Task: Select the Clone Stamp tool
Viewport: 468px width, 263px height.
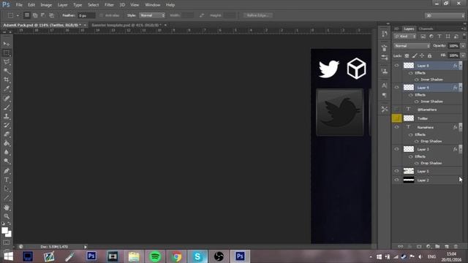Action: pyautogui.click(x=7, y=116)
